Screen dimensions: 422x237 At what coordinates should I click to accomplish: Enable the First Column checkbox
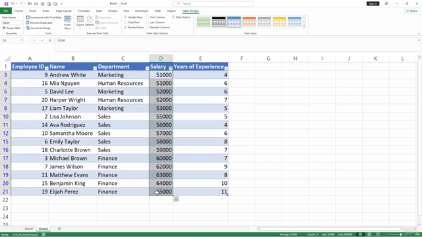[x=148, y=17]
